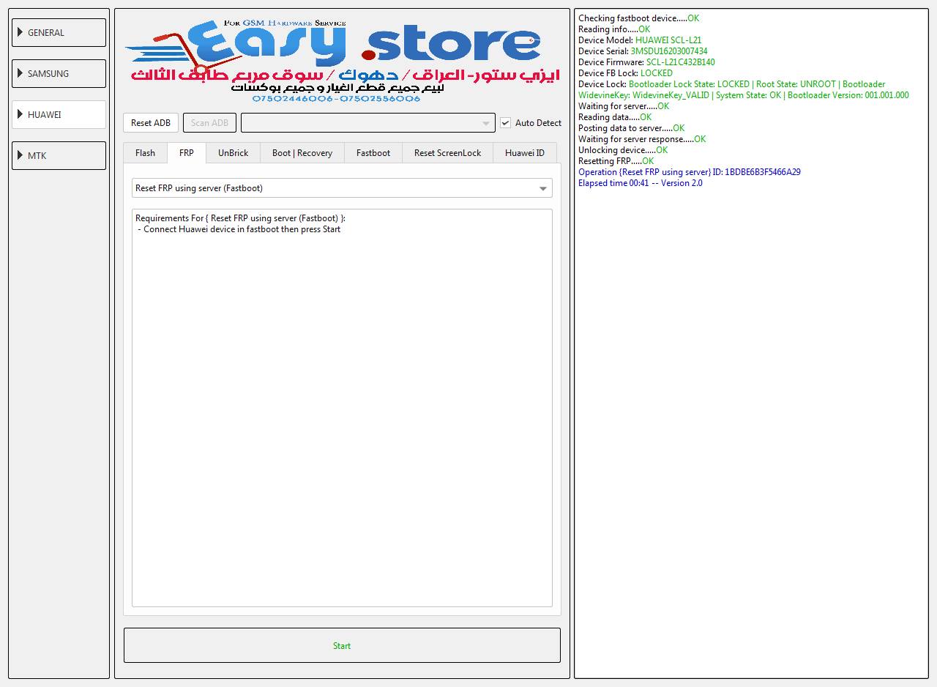Click the Checking fastboot device log line
Image resolution: width=937 pixels, height=687 pixels.
pyautogui.click(x=638, y=18)
